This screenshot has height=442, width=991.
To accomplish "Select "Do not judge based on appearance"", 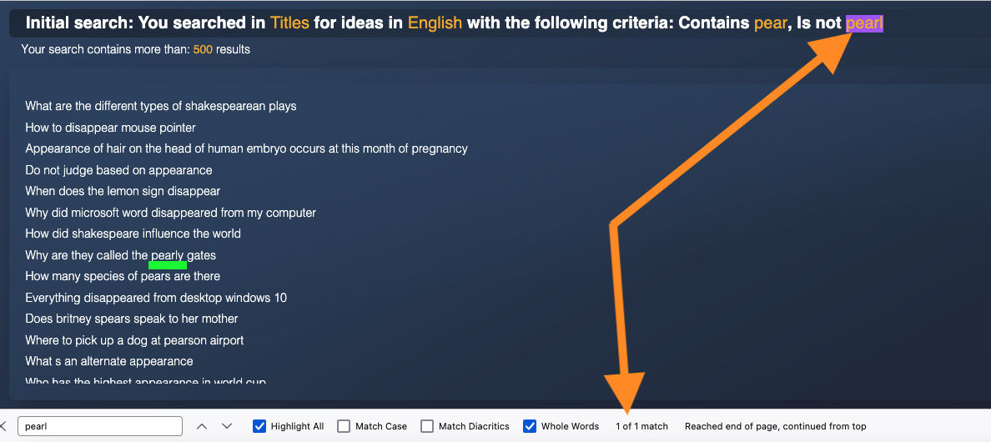I will (118, 170).
